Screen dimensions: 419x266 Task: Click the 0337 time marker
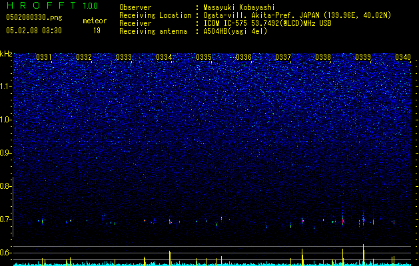coord(283,57)
